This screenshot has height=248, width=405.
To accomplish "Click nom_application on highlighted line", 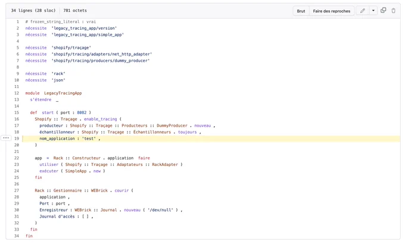I will (x=57, y=139).
